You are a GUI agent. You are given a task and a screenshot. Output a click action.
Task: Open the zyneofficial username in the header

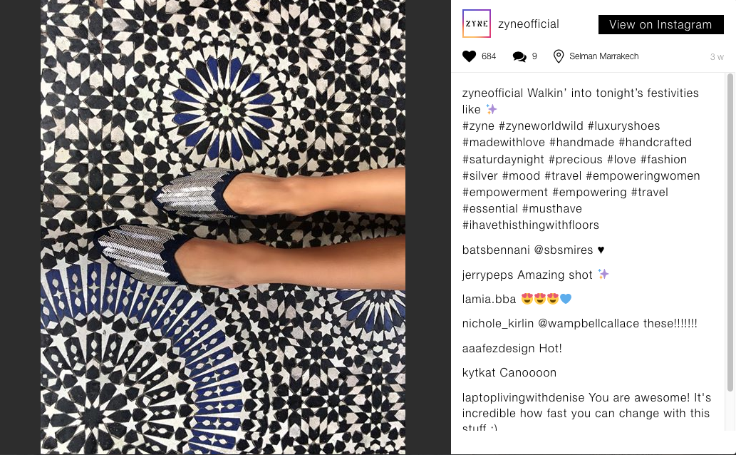(x=529, y=24)
